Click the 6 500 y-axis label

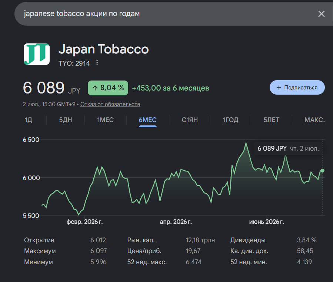click(31, 140)
